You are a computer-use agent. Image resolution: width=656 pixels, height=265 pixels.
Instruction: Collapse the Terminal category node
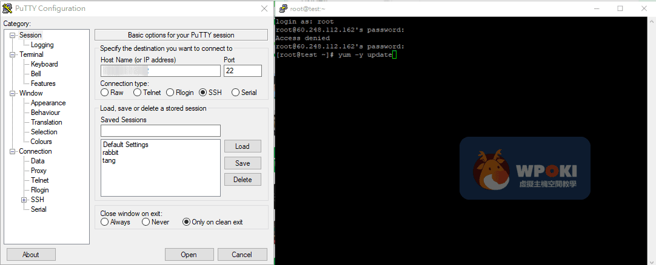point(13,54)
